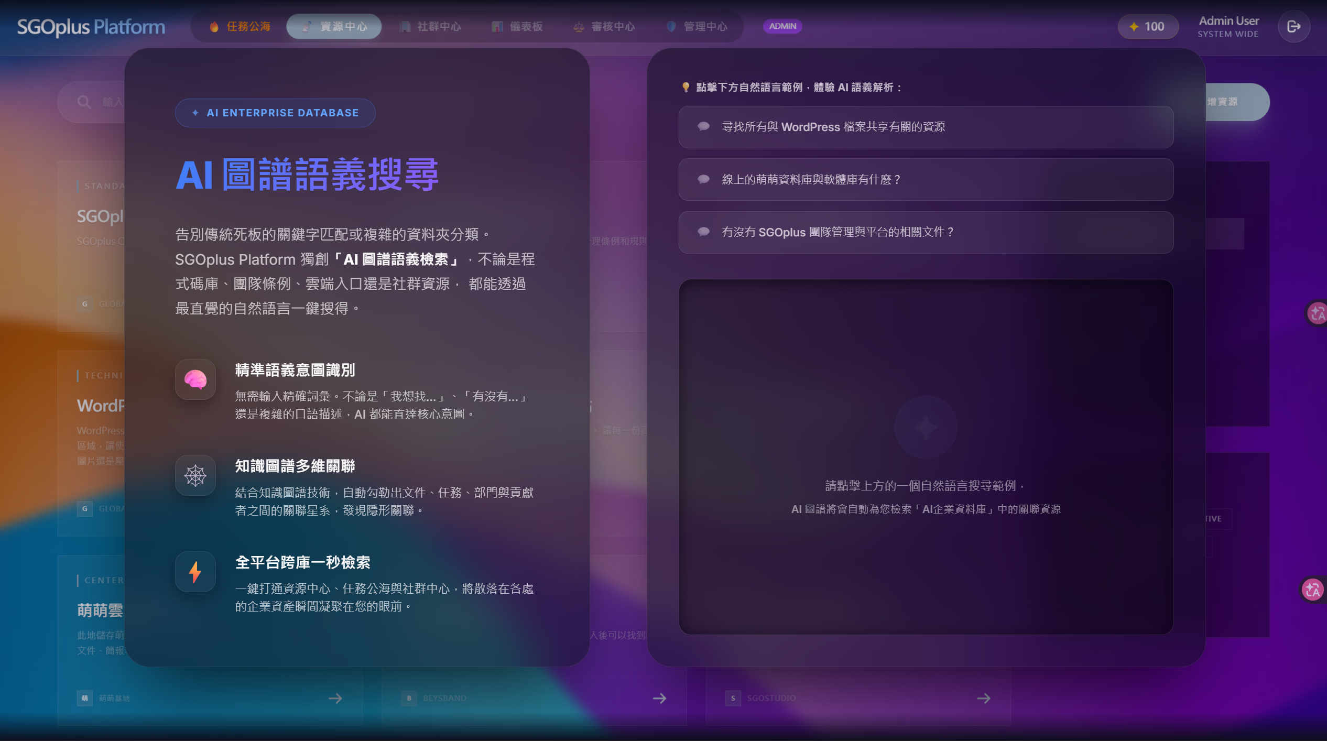Open the 管理中心 tab

click(x=696, y=26)
